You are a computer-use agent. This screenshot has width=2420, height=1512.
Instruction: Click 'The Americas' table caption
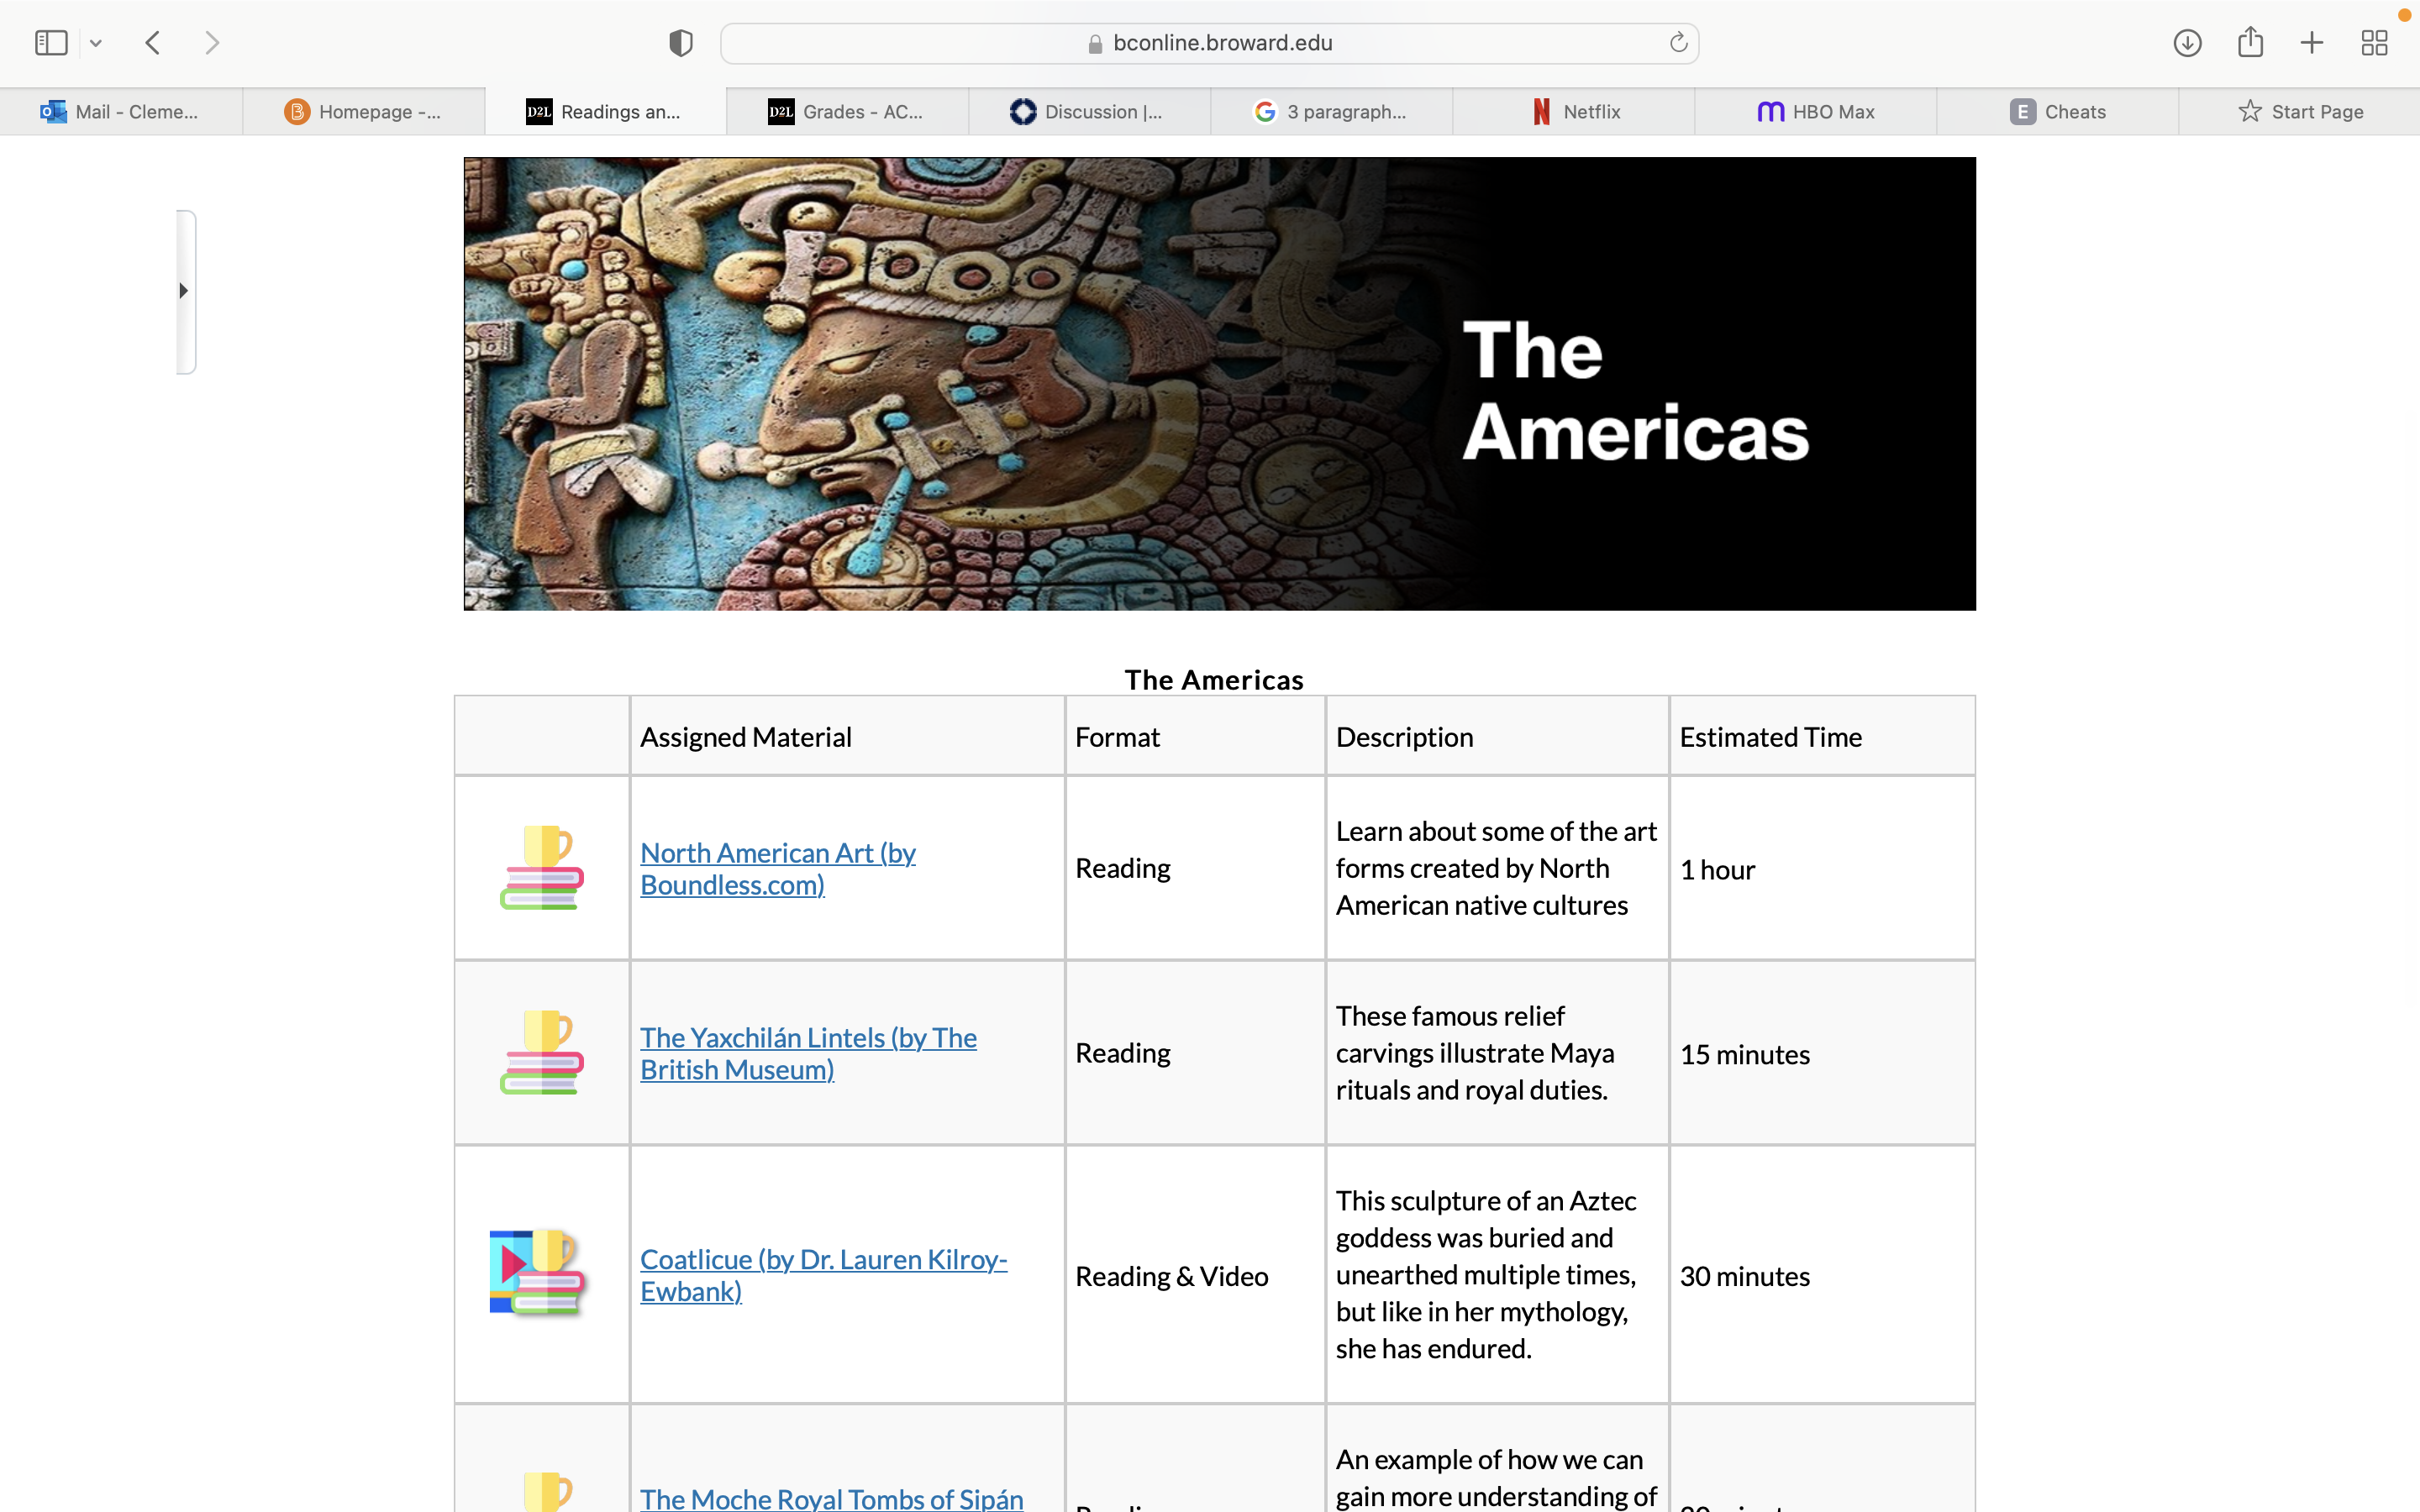click(1214, 680)
